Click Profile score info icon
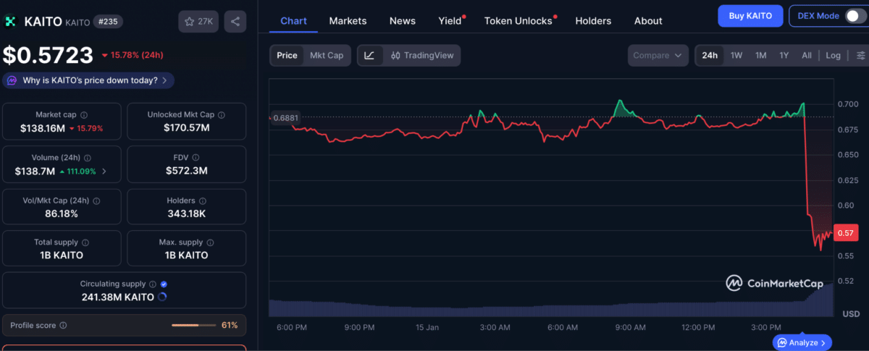869x351 pixels. pyautogui.click(x=63, y=326)
